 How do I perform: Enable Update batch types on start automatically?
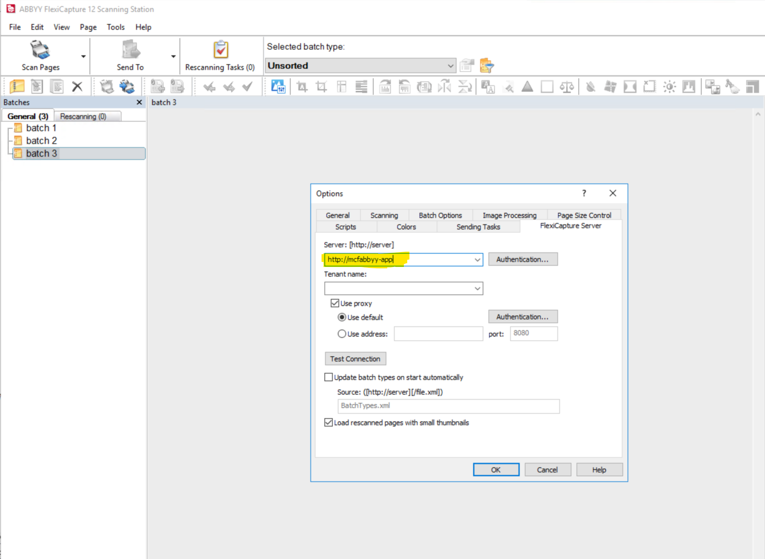tap(328, 377)
